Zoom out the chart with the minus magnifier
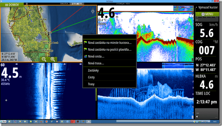Image resolution: width=222 pixels, height=126 pixels. point(44,59)
